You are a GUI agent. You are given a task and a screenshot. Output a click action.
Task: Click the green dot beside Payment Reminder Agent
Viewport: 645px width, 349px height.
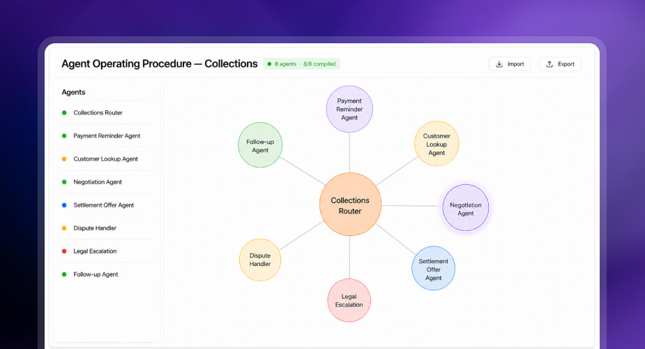tap(64, 136)
